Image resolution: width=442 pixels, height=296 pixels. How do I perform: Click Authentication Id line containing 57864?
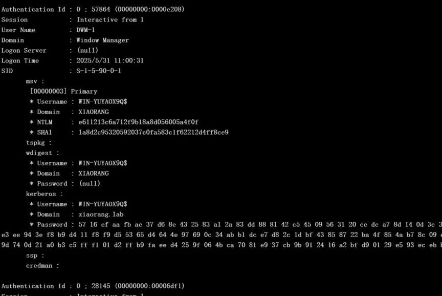(93, 9)
